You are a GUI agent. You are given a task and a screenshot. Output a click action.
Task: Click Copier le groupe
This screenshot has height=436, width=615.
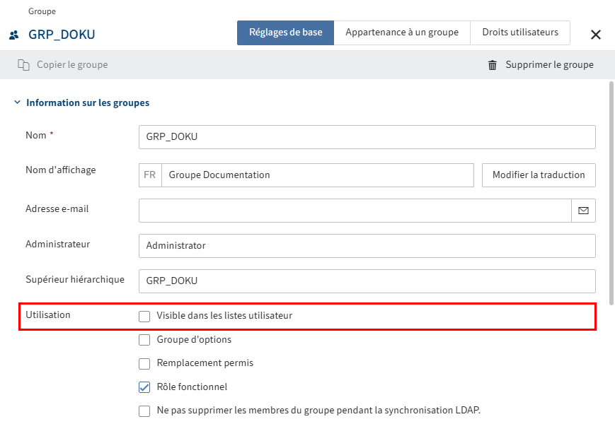[x=69, y=64]
